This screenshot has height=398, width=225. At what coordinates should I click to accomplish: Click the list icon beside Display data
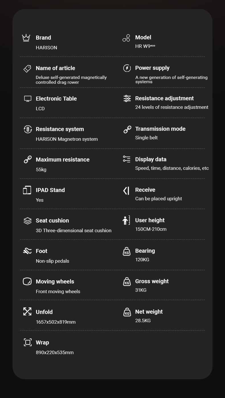(x=127, y=159)
